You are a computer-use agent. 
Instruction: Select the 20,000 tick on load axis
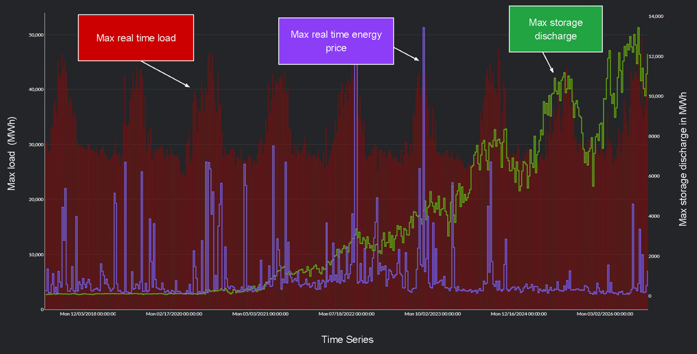[x=35, y=199]
